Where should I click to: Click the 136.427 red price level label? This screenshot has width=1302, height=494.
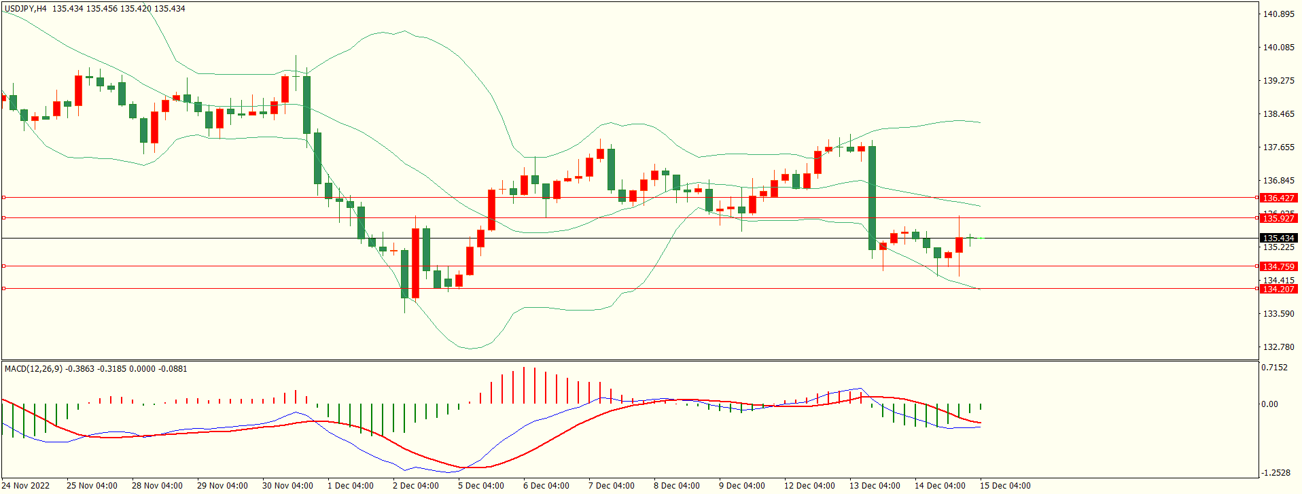1278,198
